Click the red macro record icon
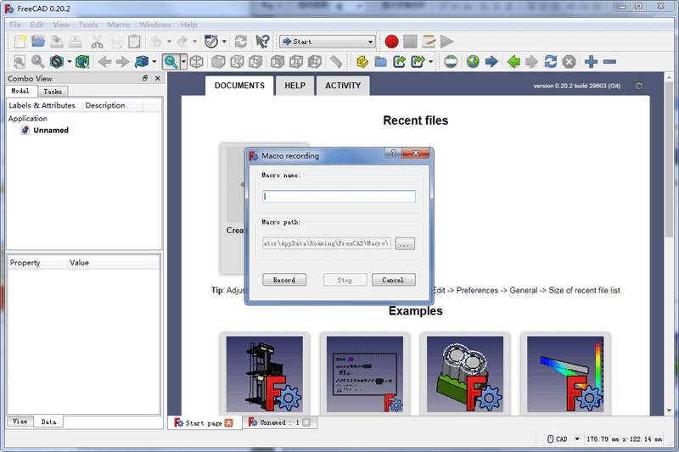 (391, 41)
